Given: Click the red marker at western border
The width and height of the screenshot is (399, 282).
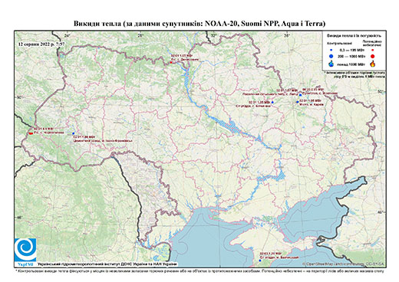Looking at the screenshot, I should 30,133.
